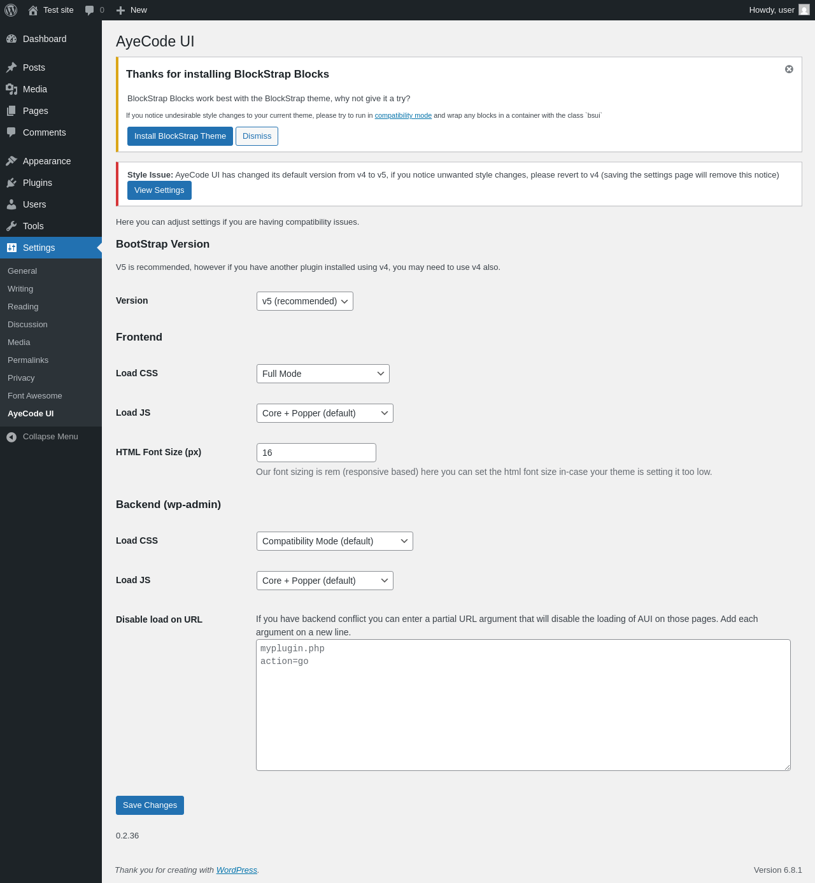The width and height of the screenshot is (815, 883).
Task: Follow the WordPress footer link
Action: (236, 870)
